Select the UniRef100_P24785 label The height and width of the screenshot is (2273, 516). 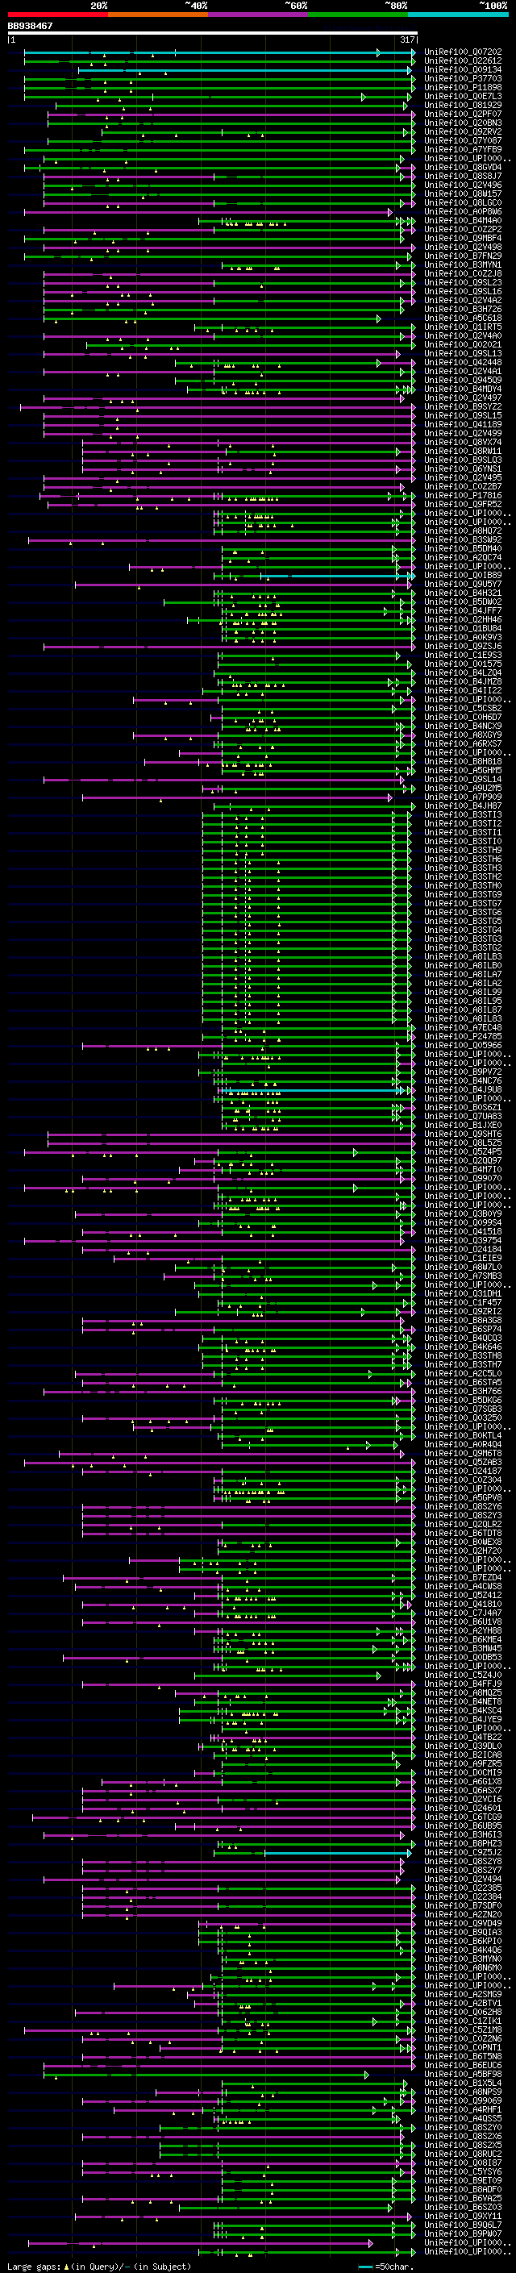[463, 1036]
